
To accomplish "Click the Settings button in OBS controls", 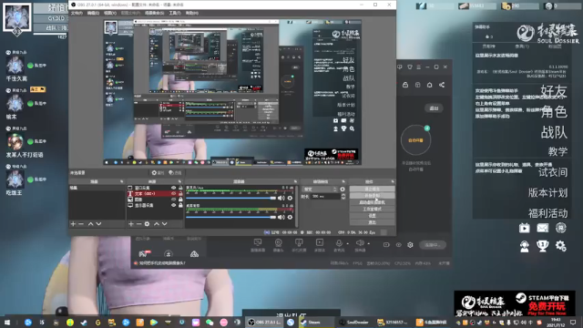I will pyautogui.click(x=372, y=216).
